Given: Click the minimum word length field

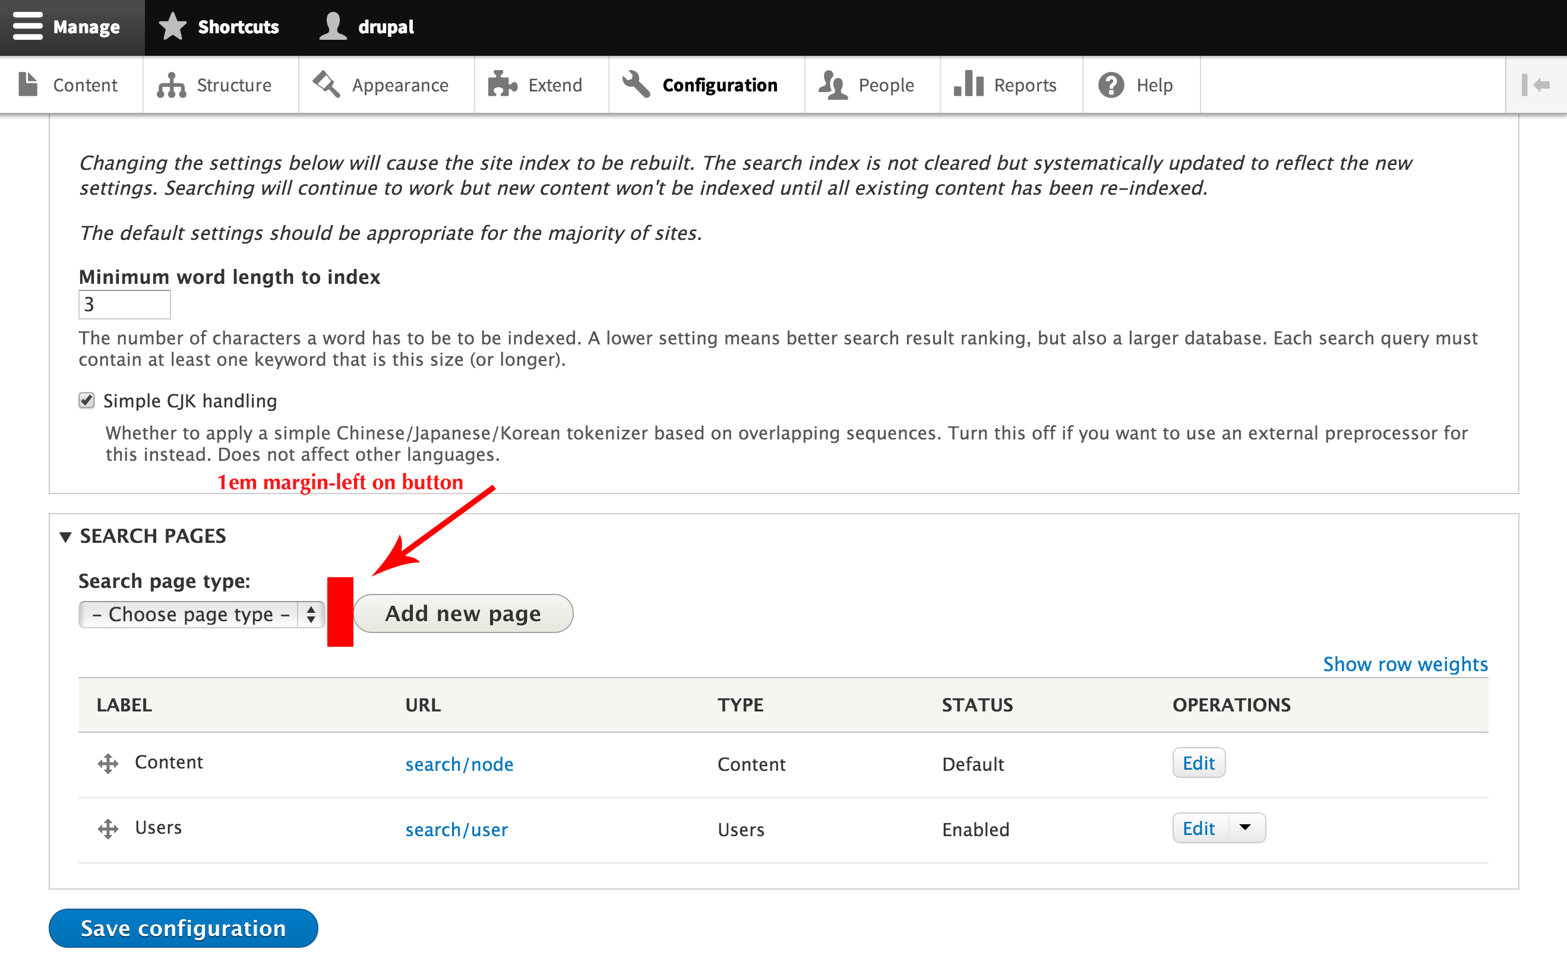Looking at the screenshot, I should tap(124, 305).
